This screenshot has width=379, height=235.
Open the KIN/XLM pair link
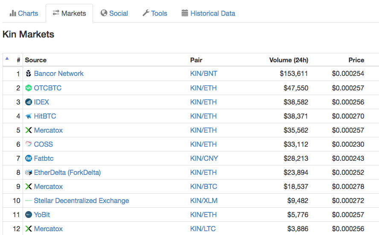(204, 200)
